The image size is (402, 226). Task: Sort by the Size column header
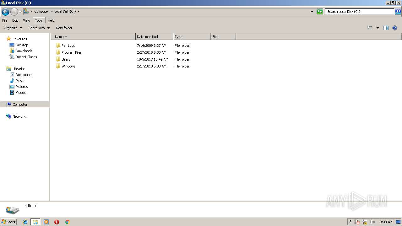coord(223,37)
